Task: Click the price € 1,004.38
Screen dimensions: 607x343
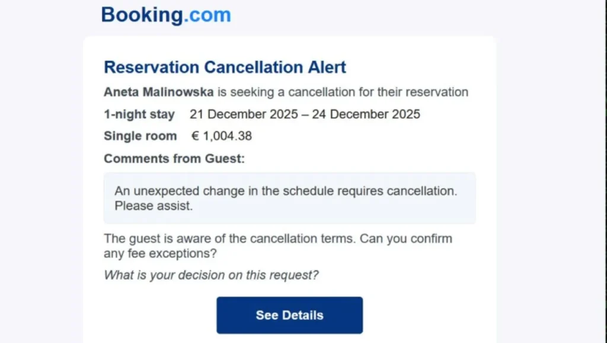Action: (220, 136)
